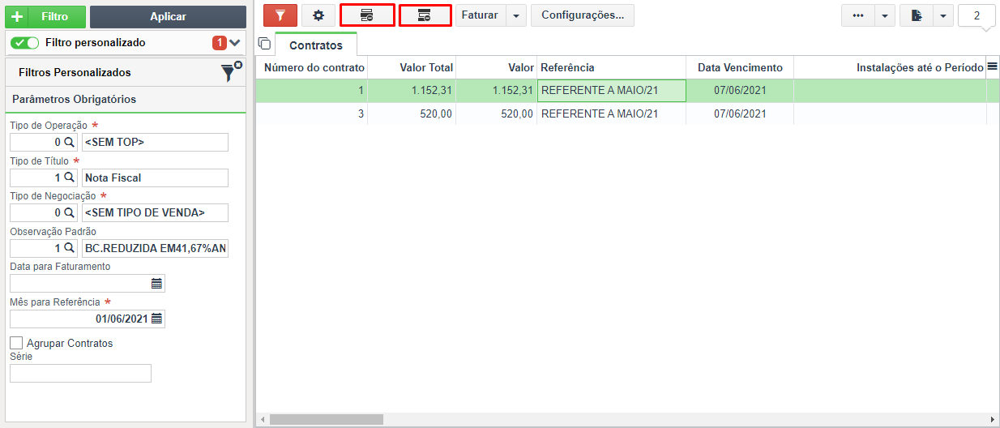
Task: Open the gear settings button
Action: coord(318,15)
